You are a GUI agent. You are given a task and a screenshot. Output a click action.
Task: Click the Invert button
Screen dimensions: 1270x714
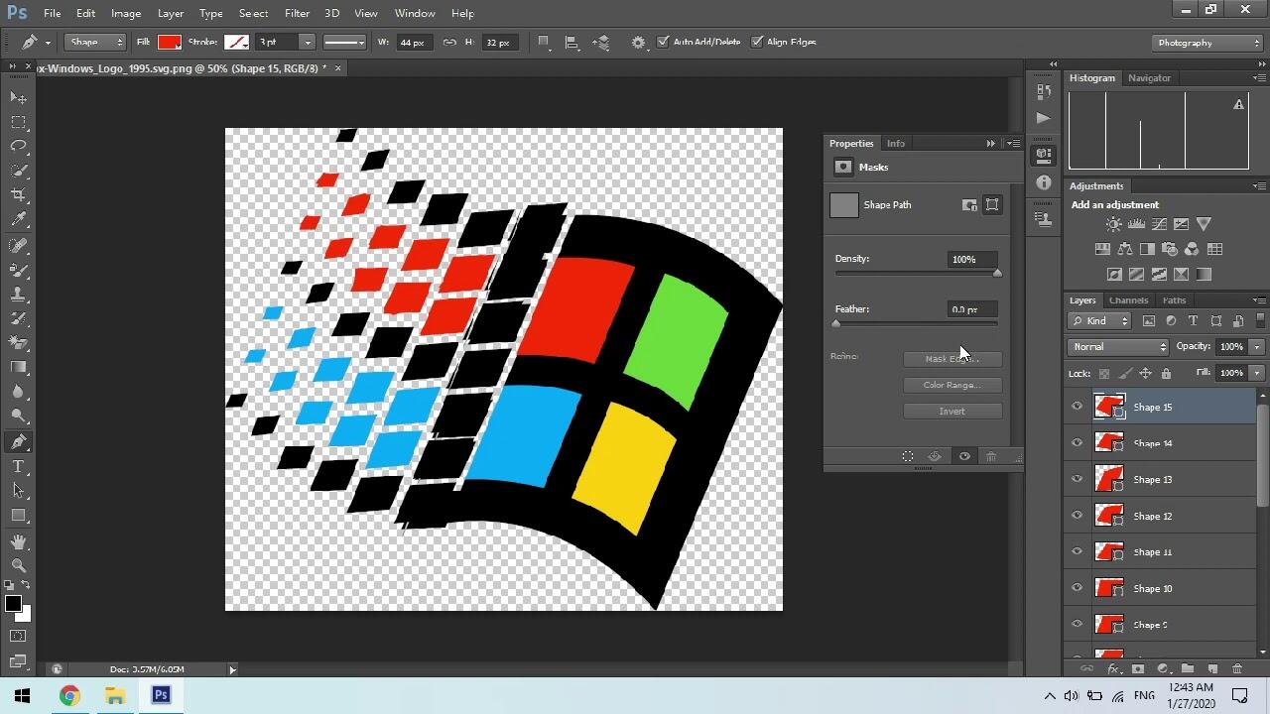[x=952, y=412]
